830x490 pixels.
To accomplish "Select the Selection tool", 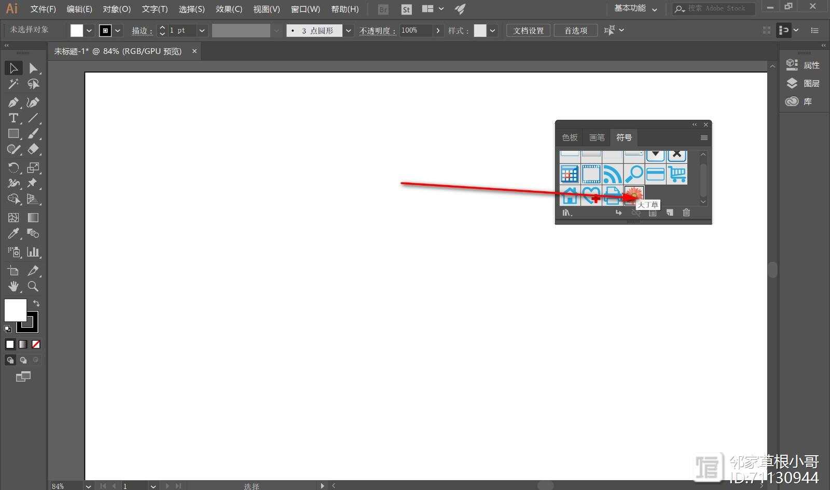I will (13, 68).
